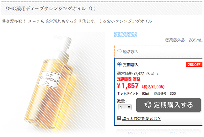Click the question mark help icon
The width and height of the screenshot is (204, 137).
click(x=119, y=118)
